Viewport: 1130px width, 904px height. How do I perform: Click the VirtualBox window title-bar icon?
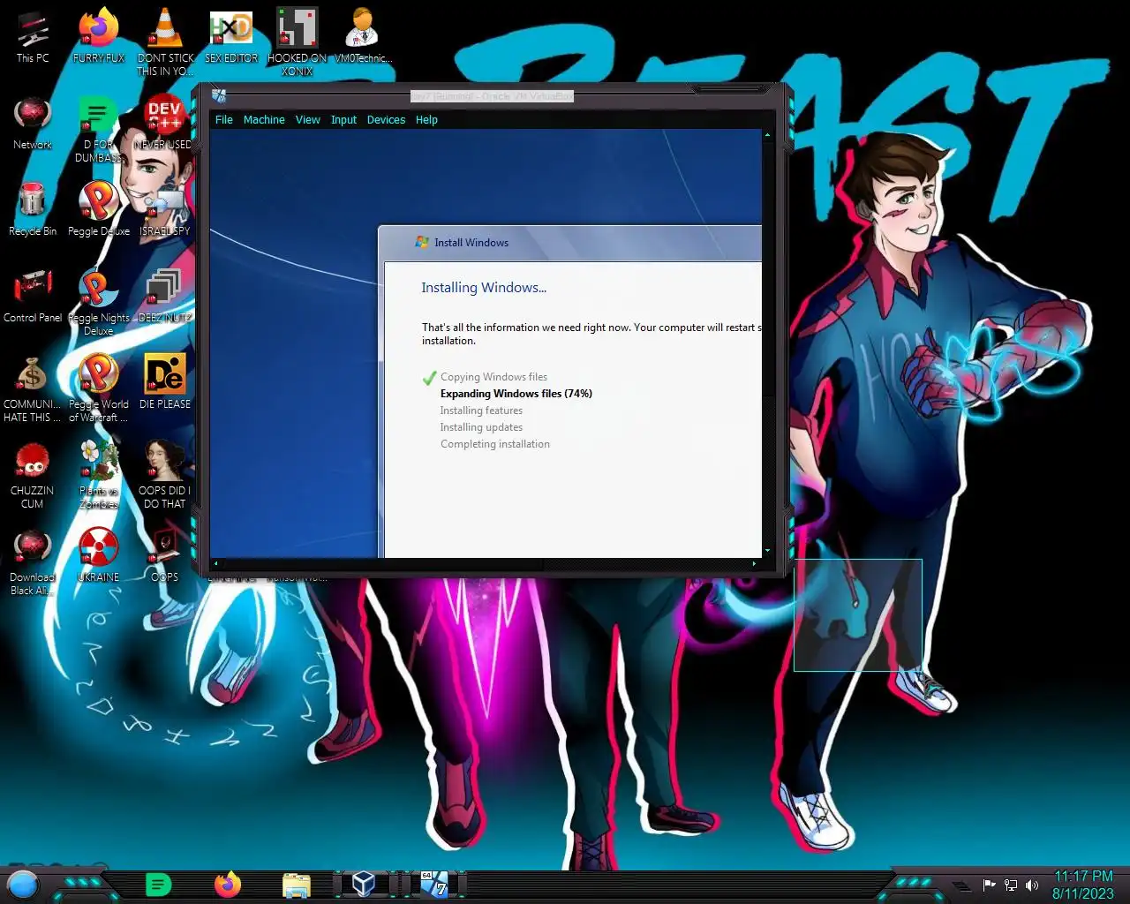point(219,96)
